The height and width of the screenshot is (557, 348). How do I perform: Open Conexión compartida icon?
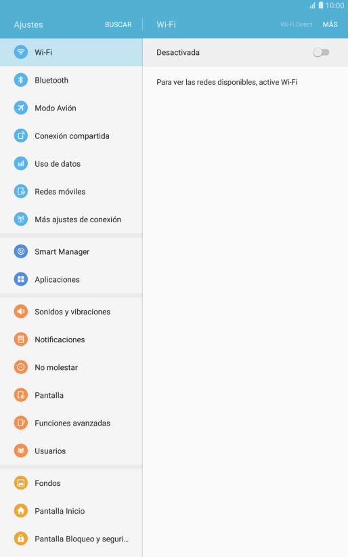click(20, 136)
